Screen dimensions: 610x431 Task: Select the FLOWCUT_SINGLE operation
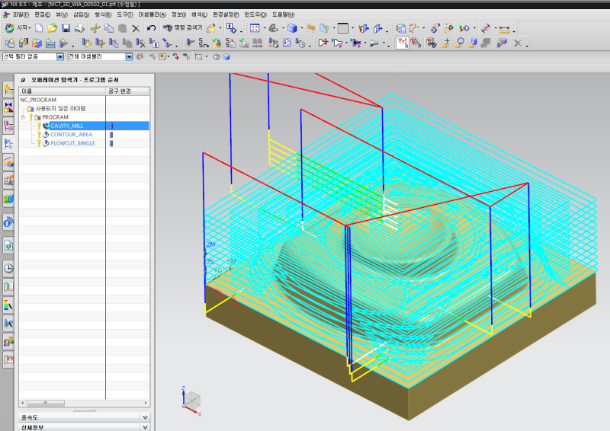pyautogui.click(x=73, y=142)
